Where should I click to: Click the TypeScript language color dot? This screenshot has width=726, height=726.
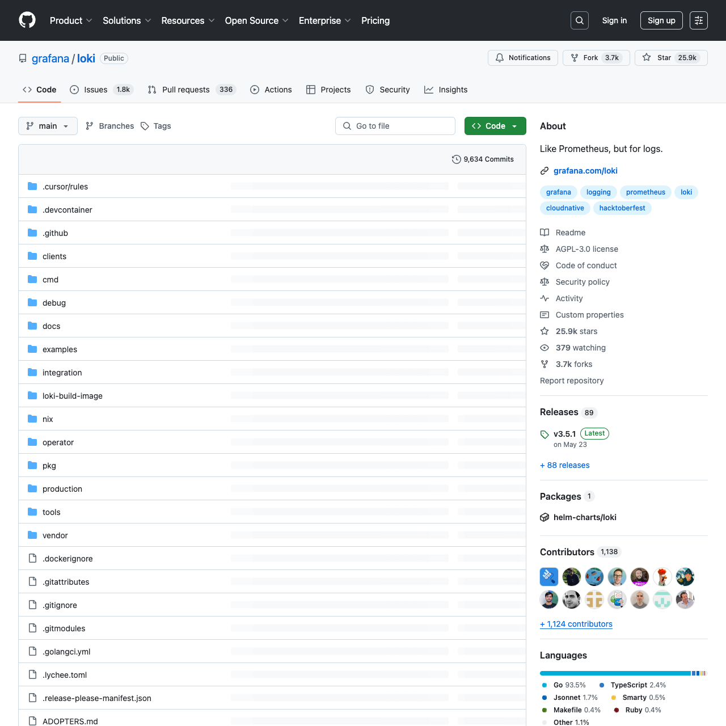click(602, 685)
